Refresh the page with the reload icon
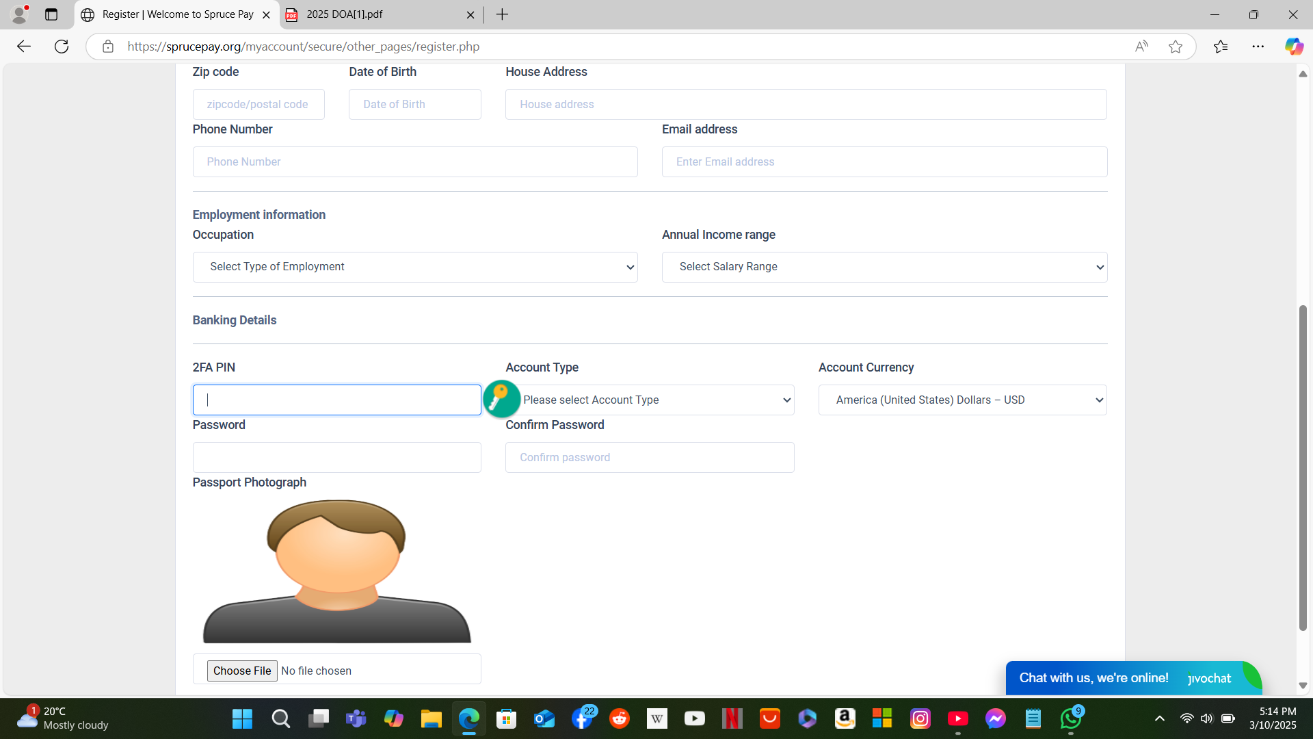Image resolution: width=1313 pixels, height=739 pixels. point(62,47)
